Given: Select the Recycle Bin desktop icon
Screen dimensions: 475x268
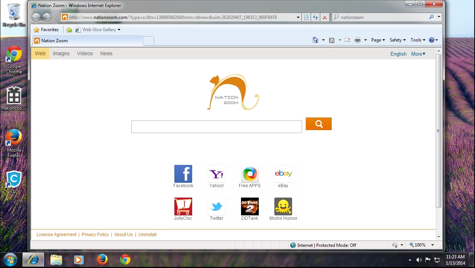Looking at the screenshot, I should tap(14, 15).
